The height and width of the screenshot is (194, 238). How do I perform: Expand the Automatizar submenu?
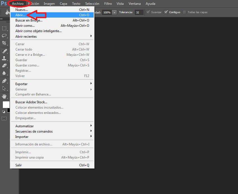52,126
